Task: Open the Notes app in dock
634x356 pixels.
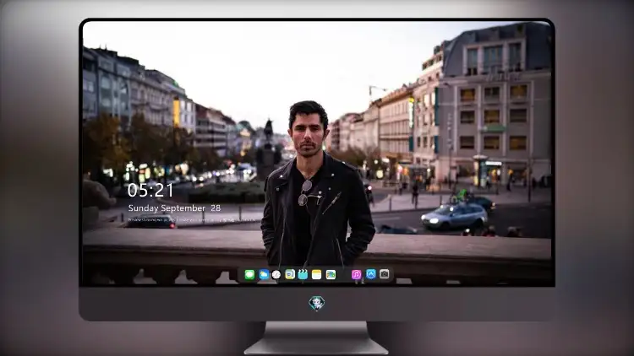Action: pyautogui.click(x=317, y=275)
